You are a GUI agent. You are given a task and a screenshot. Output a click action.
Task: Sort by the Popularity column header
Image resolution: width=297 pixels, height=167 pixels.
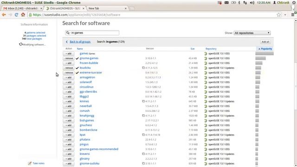265,49
